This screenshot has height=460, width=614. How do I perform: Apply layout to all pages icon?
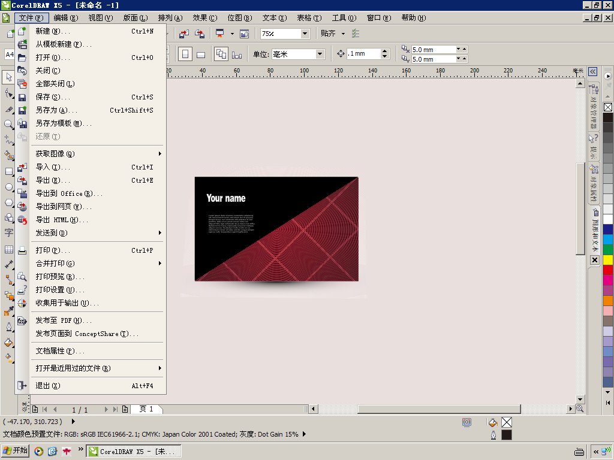[x=221, y=54]
